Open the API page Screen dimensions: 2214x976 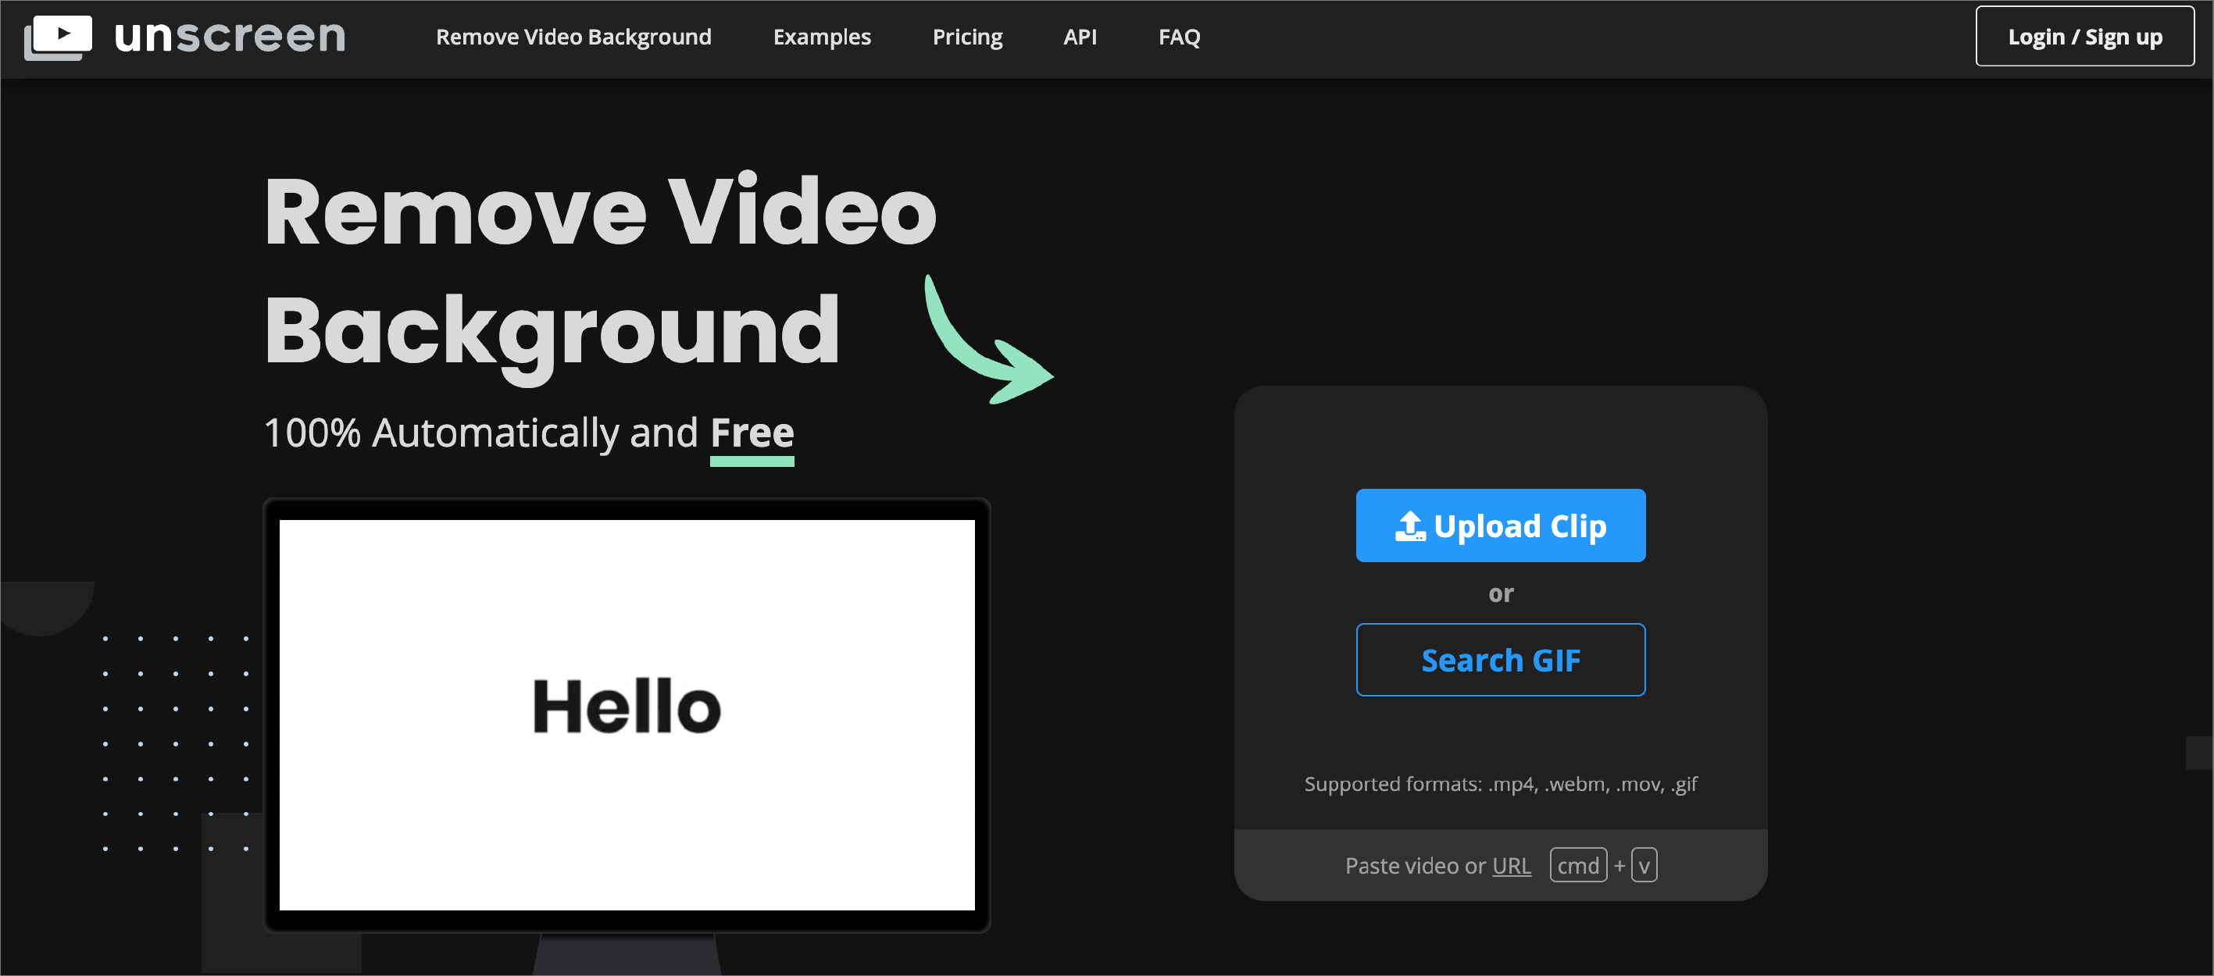coord(1080,37)
